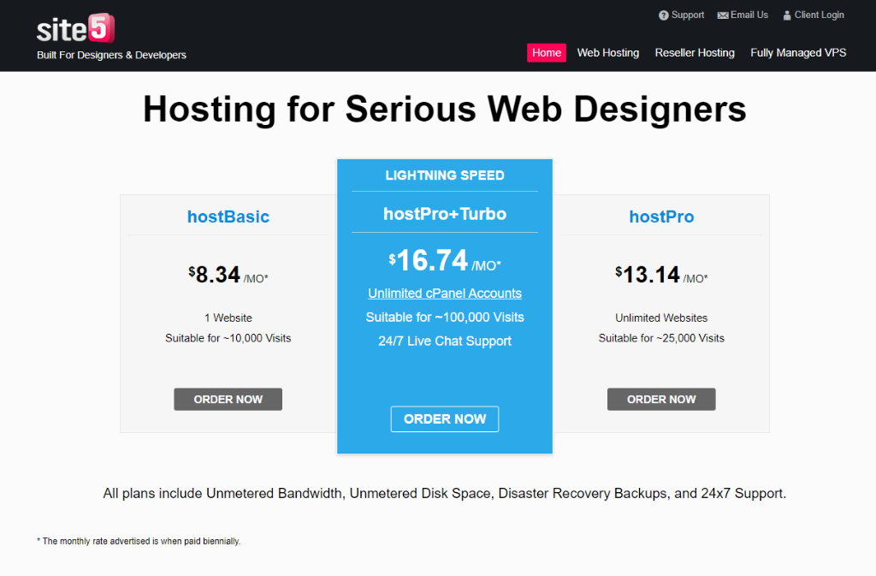Click the Support question mark icon
The width and height of the screenshot is (876, 576).
pos(663,15)
